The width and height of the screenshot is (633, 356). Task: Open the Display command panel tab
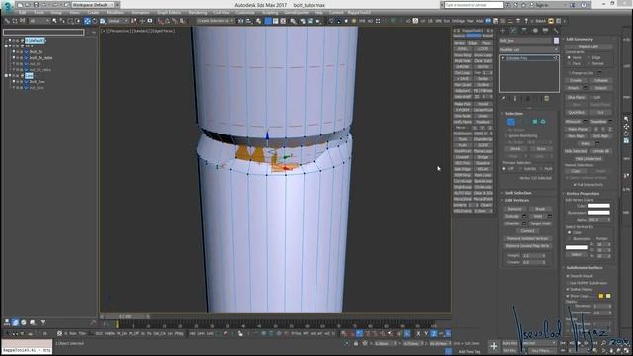pyautogui.click(x=545, y=31)
